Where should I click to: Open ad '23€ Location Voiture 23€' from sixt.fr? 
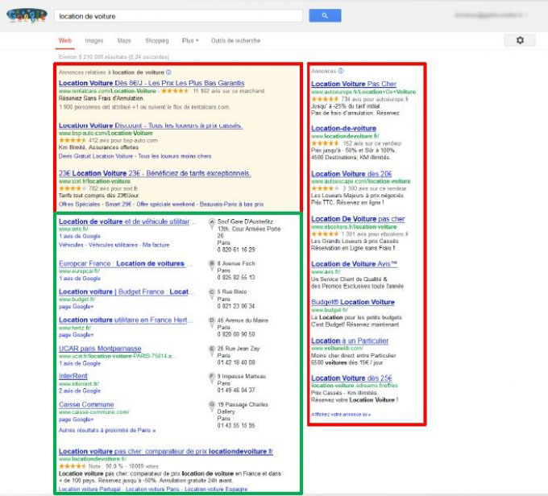(x=155, y=173)
